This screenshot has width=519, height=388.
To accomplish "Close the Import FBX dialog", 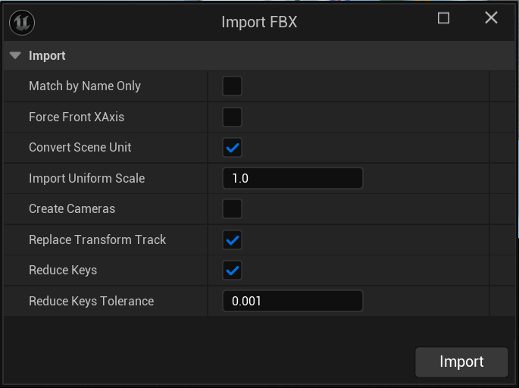I will tap(491, 17).
